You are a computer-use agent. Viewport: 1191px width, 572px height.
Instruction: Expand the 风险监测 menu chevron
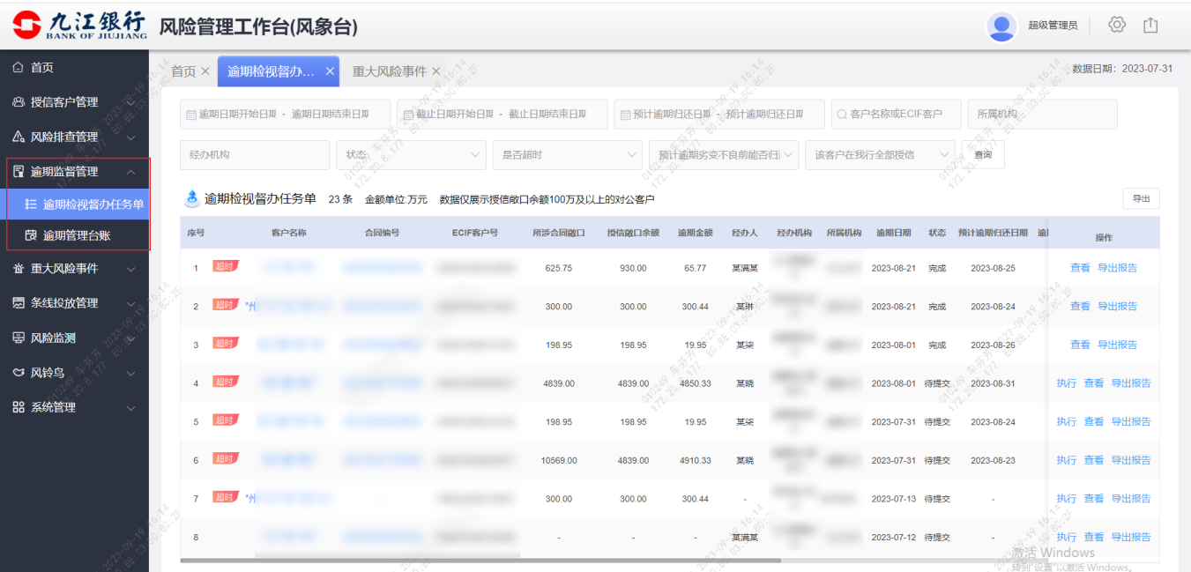[x=130, y=338]
